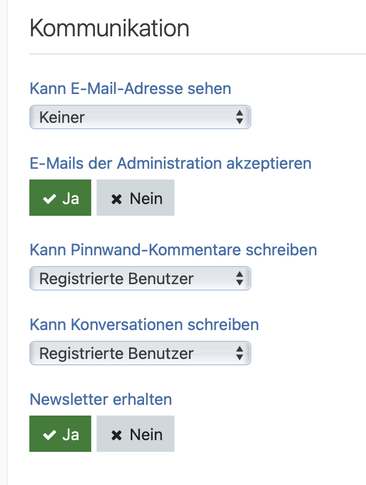Click the Kann Konversationen schreiben label

point(144,324)
